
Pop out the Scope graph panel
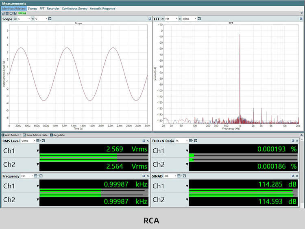(149, 19)
